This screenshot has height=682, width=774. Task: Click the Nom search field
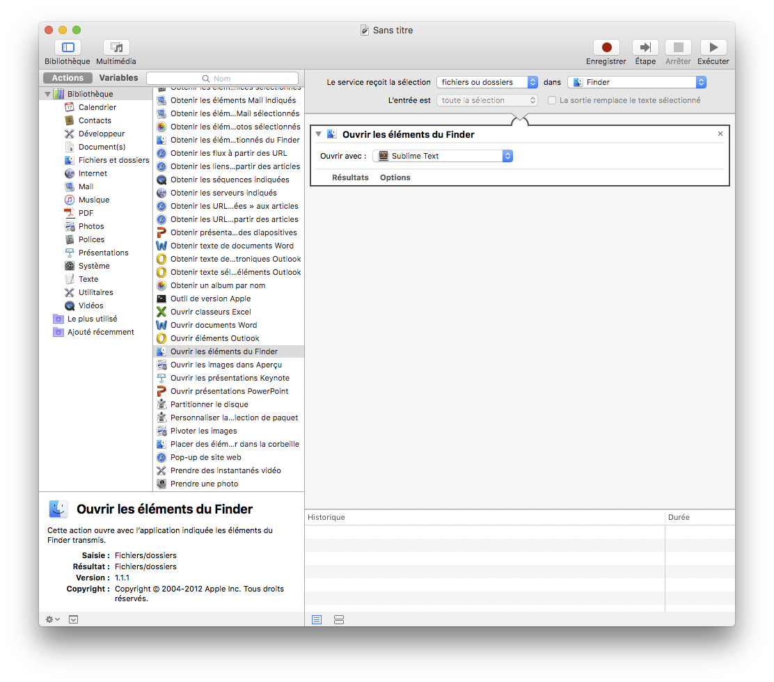click(x=223, y=79)
